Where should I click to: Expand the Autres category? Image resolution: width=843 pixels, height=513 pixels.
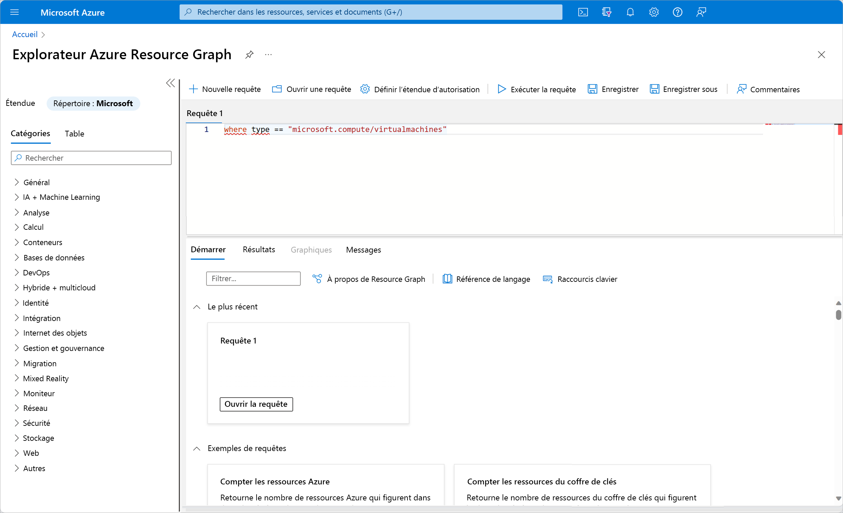click(17, 468)
